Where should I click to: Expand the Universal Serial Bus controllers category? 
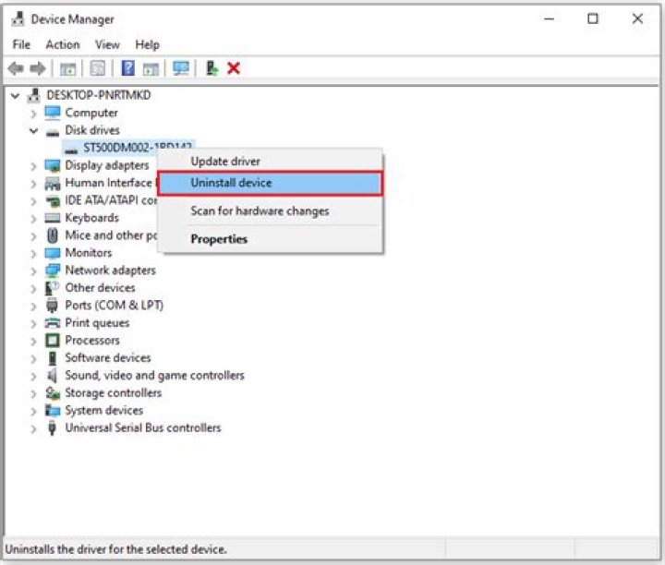tap(33, 428)
